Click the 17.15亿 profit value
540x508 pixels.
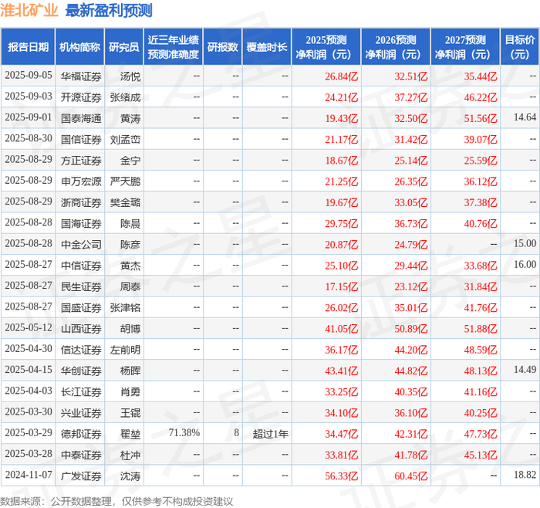[x=341, y=286]
